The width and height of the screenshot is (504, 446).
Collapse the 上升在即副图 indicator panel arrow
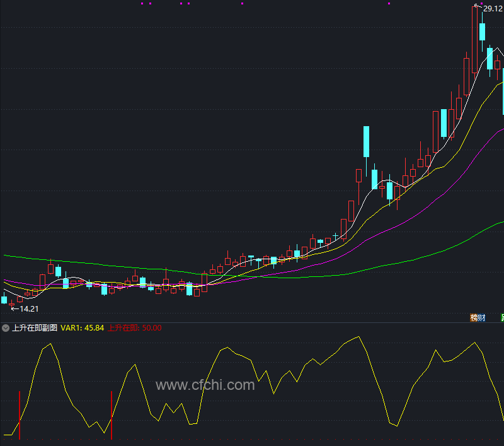pyautogui.click(x=6, y=328)
